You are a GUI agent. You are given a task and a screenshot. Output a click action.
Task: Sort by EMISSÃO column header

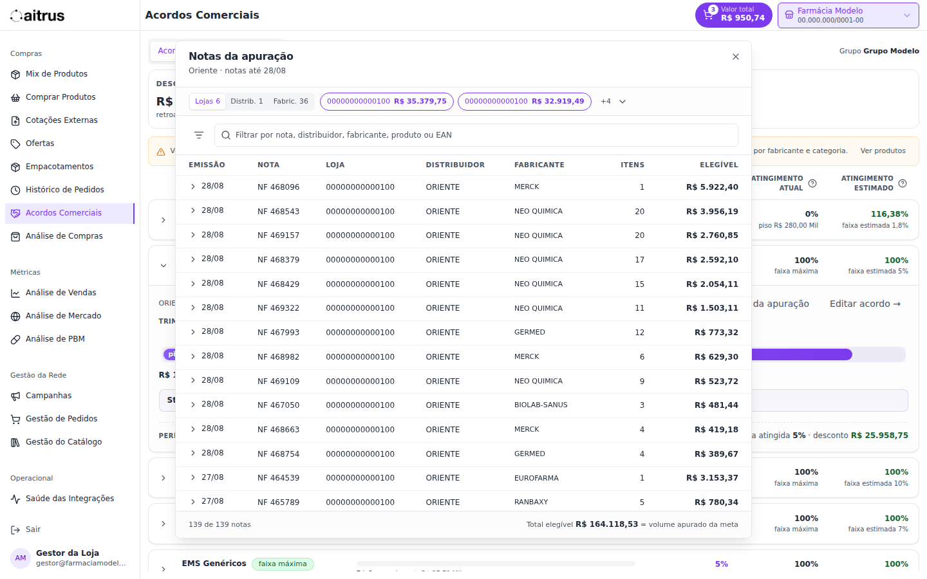[207, 165]
